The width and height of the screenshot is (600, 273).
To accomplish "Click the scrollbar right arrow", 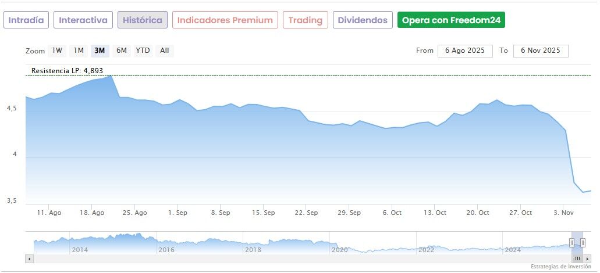I will click(x=588, y=258).
